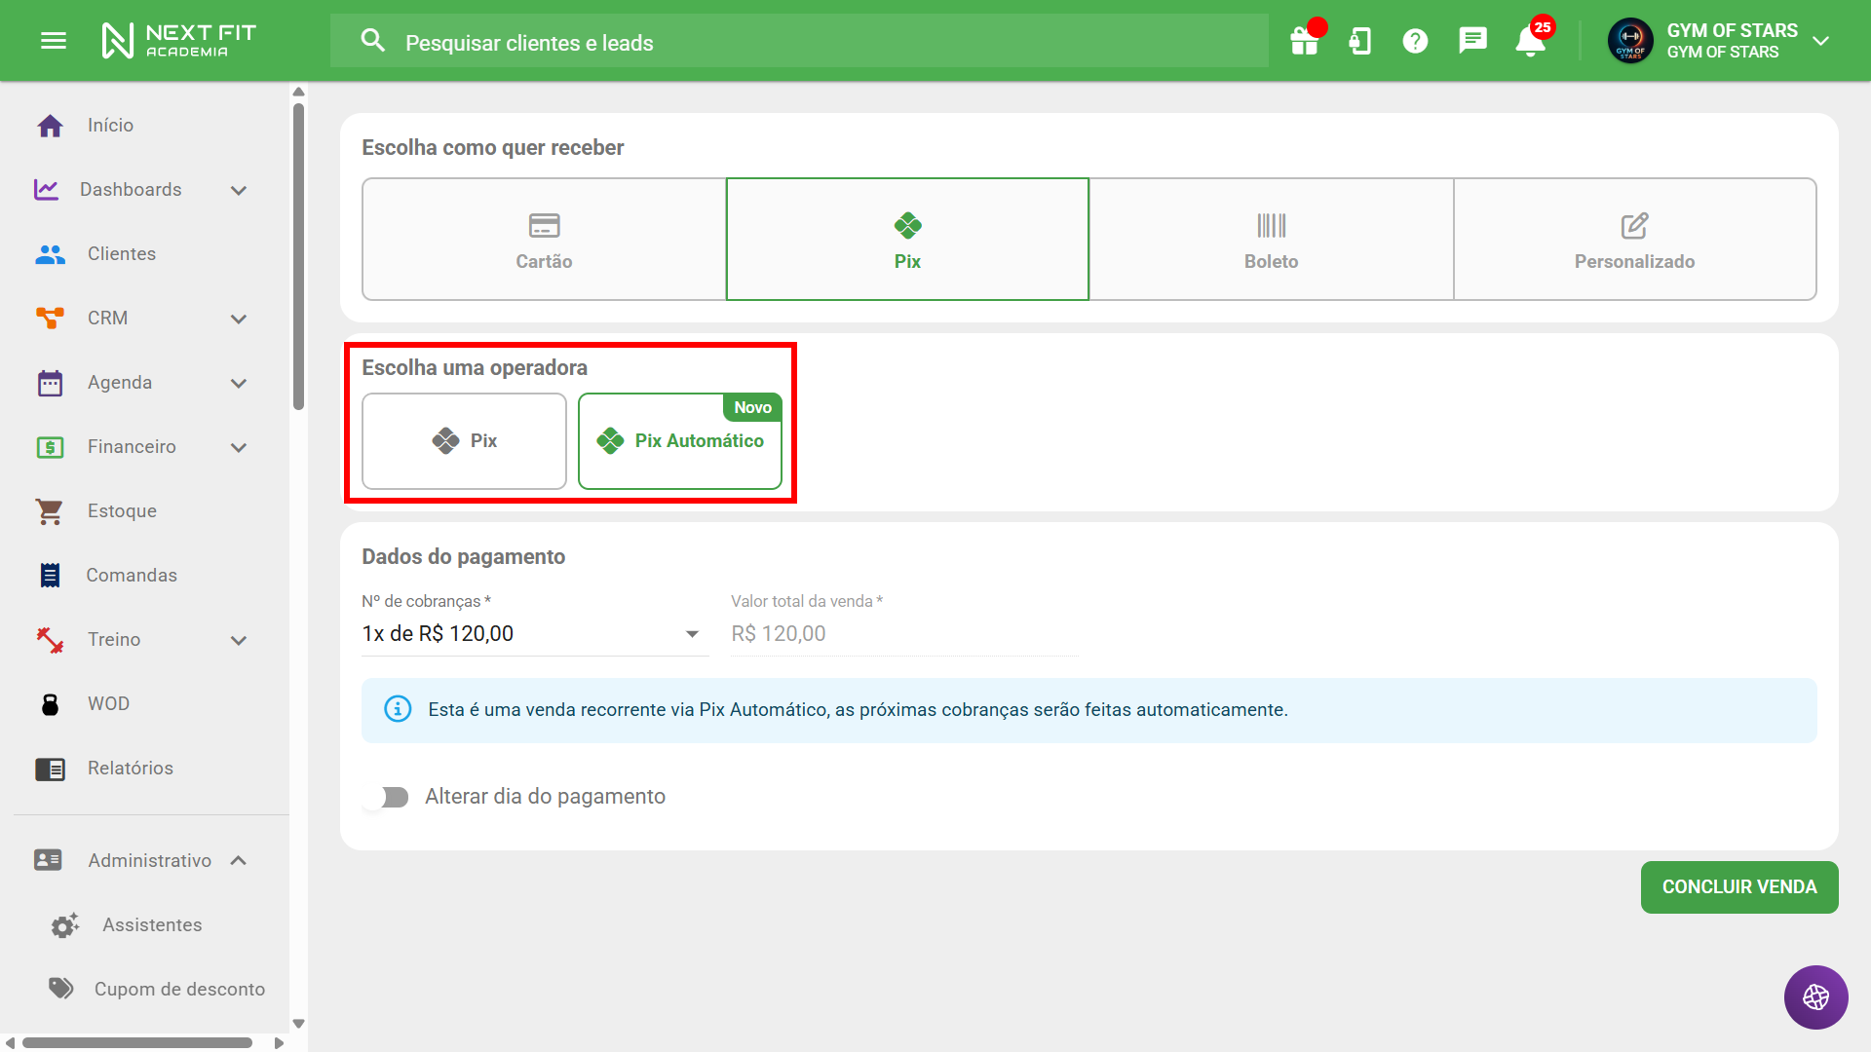
Task: Open the notifications bell
Action: point(1530,41)
